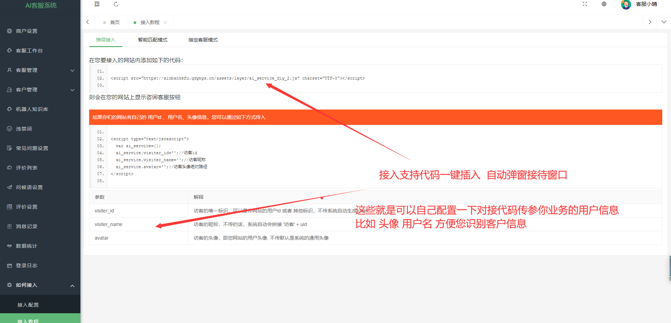Image resolution: width=671 pixels, height=323 pixels.
Task: Click the 参数 column header
Action: [139, 197]
